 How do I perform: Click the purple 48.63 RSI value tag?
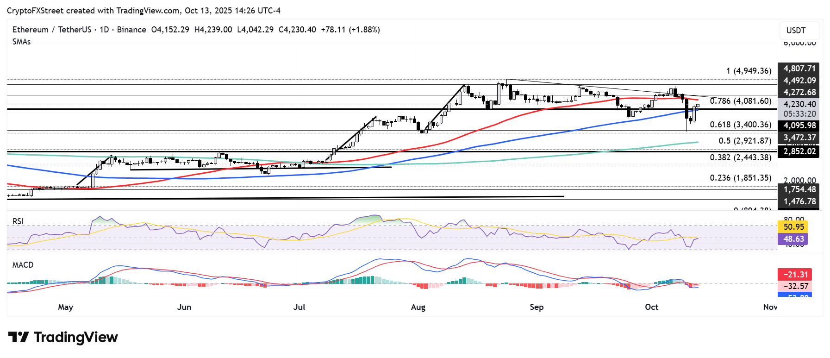point(793,239)
